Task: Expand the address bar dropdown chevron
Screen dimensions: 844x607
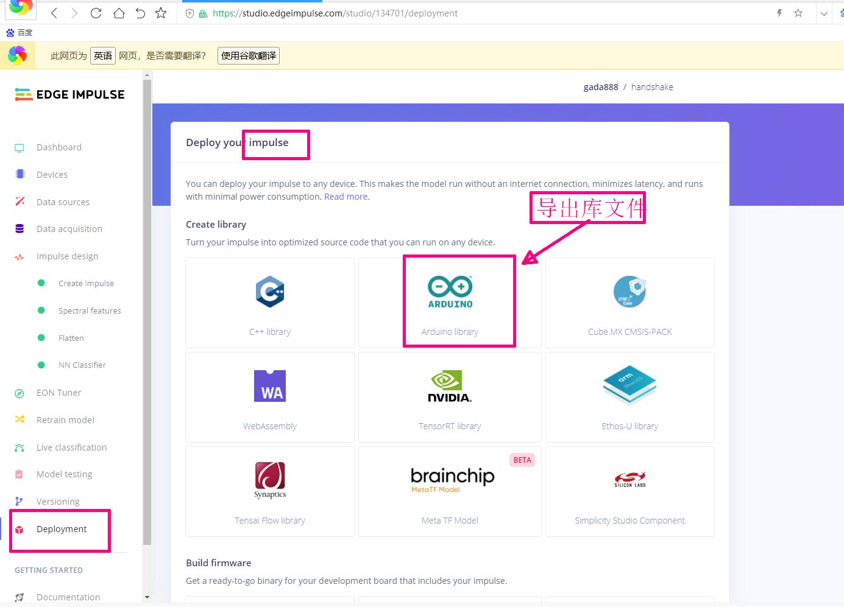Action: click(x=824, y=13)
